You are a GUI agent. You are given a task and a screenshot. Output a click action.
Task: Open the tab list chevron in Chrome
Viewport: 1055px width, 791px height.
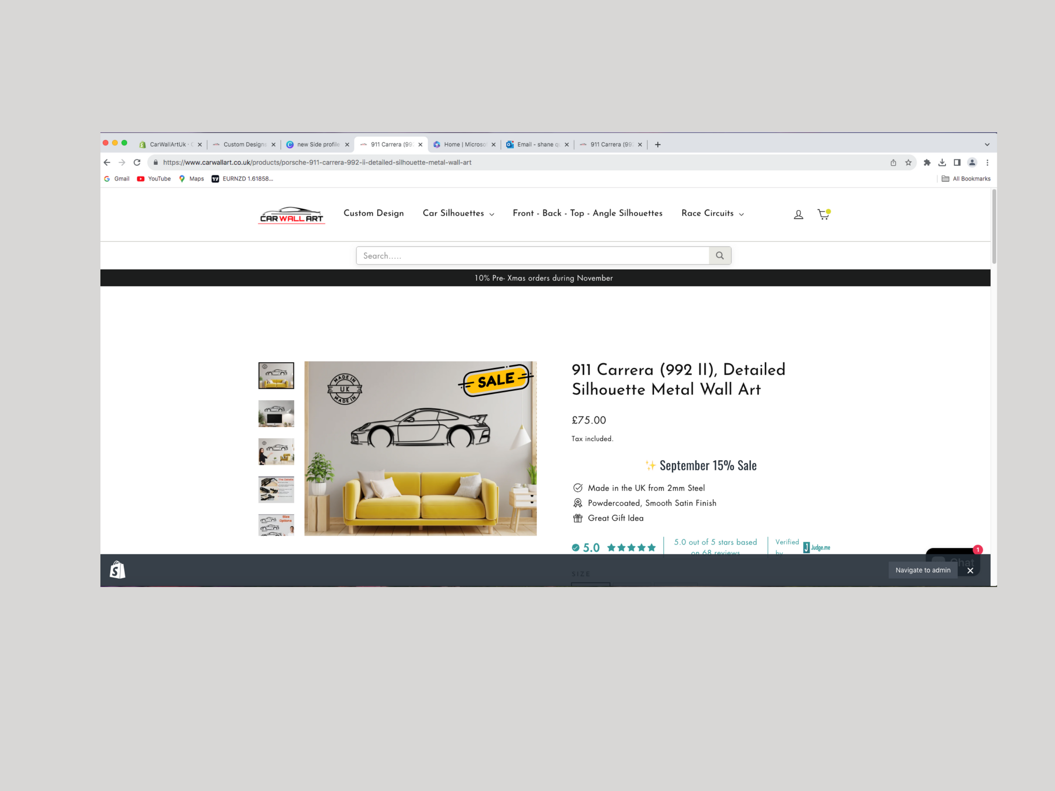pos(987,145)
